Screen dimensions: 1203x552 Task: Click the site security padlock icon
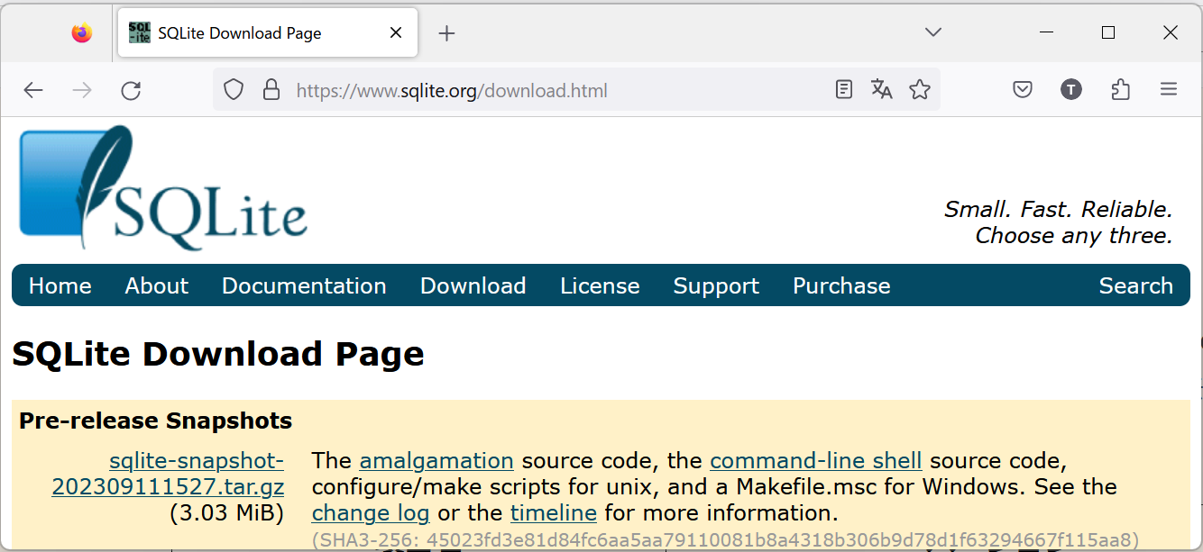click(x=271, y=90)
